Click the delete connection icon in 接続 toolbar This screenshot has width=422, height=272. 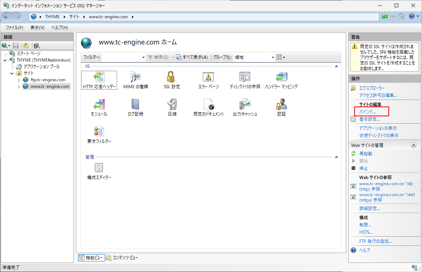pos(36,46)
